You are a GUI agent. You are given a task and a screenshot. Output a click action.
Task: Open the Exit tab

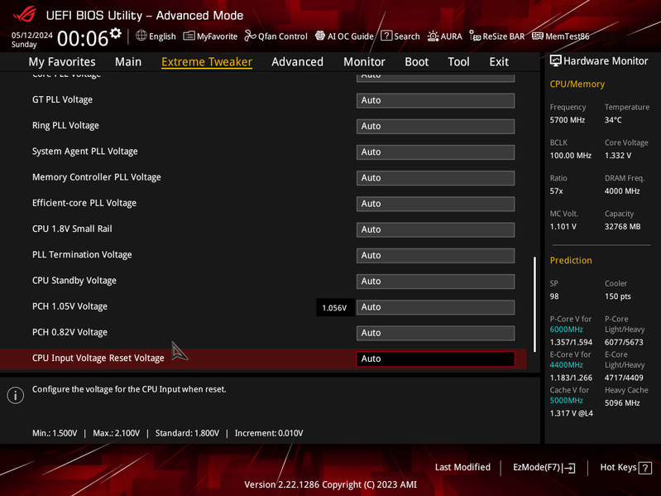click(499, 62)
